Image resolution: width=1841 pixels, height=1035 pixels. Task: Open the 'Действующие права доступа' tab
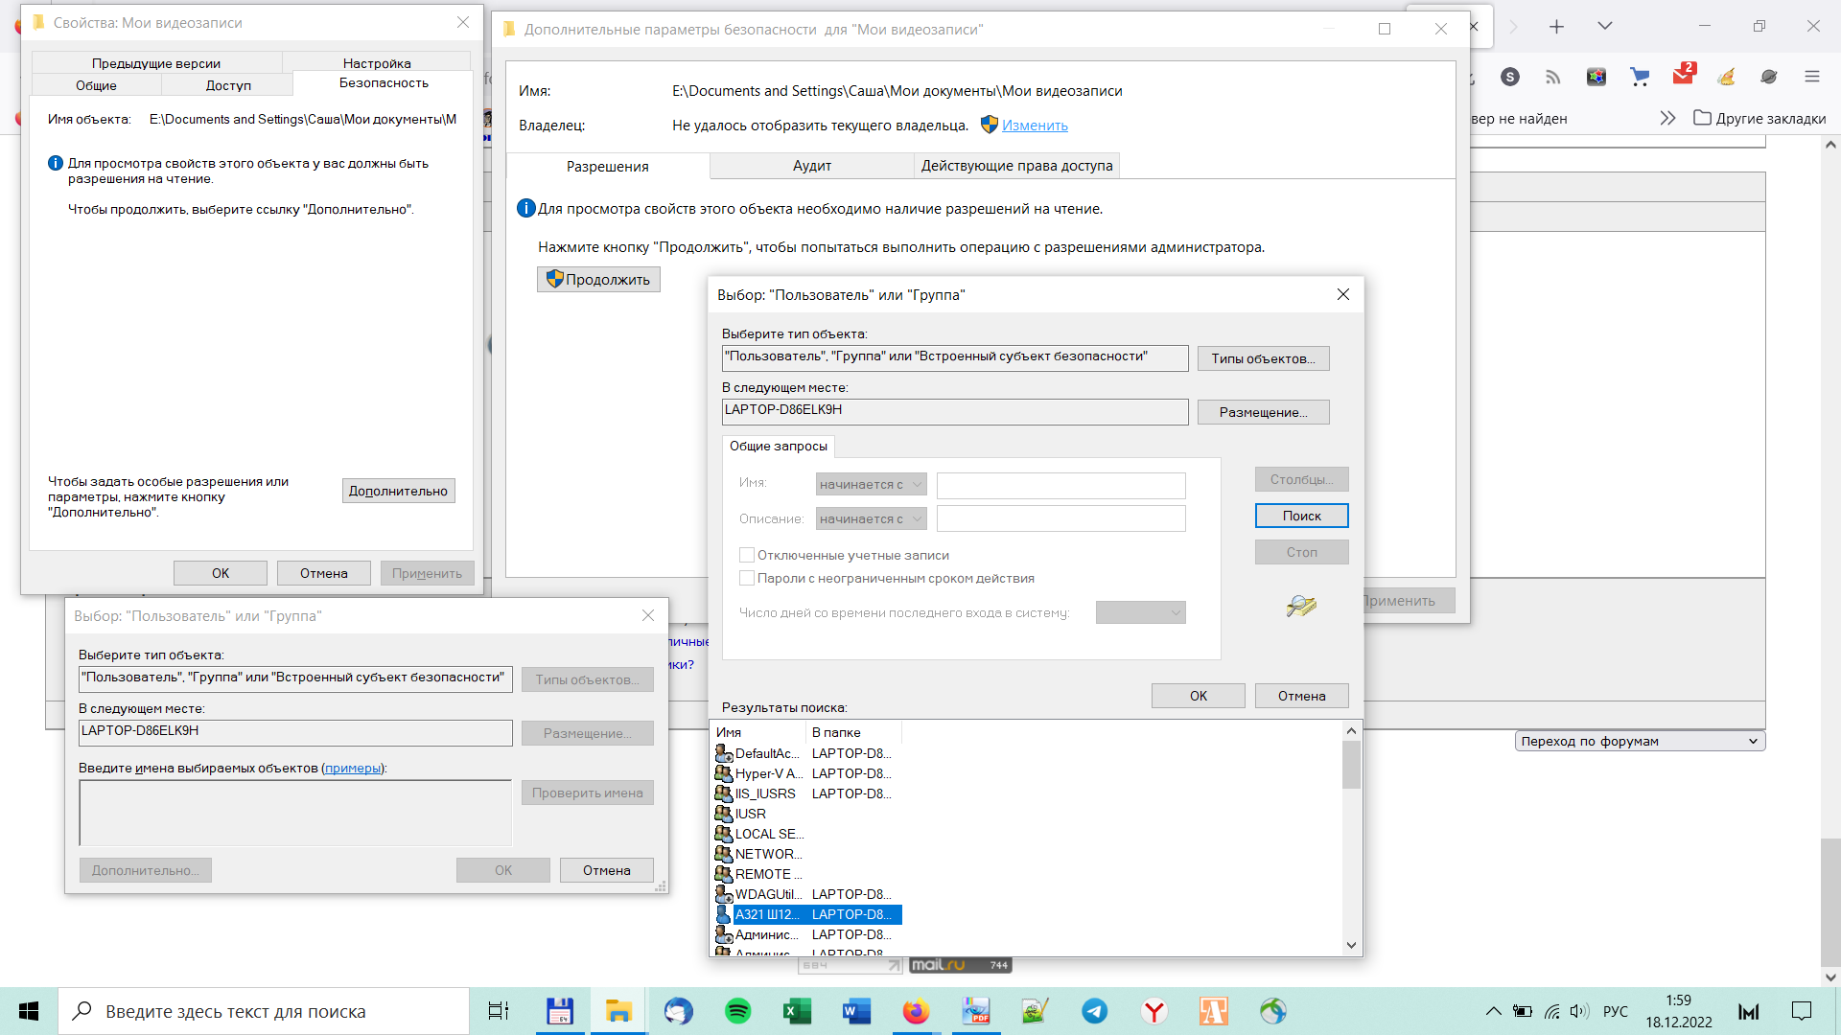[x=1016, y=166]
